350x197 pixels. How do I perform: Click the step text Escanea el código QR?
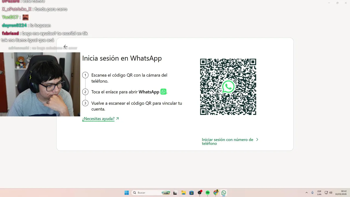pos(129,78)
